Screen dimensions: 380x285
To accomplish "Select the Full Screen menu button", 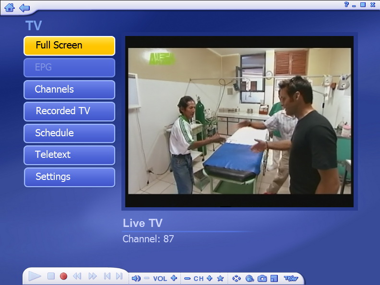I will pyautogui.click(x=70, y=46).
